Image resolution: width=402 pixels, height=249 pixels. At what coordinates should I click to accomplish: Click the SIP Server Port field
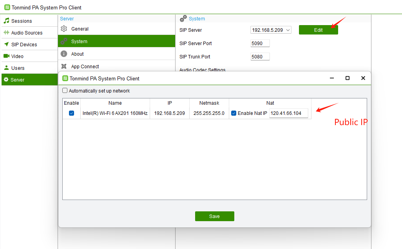(x=260, y=44)
